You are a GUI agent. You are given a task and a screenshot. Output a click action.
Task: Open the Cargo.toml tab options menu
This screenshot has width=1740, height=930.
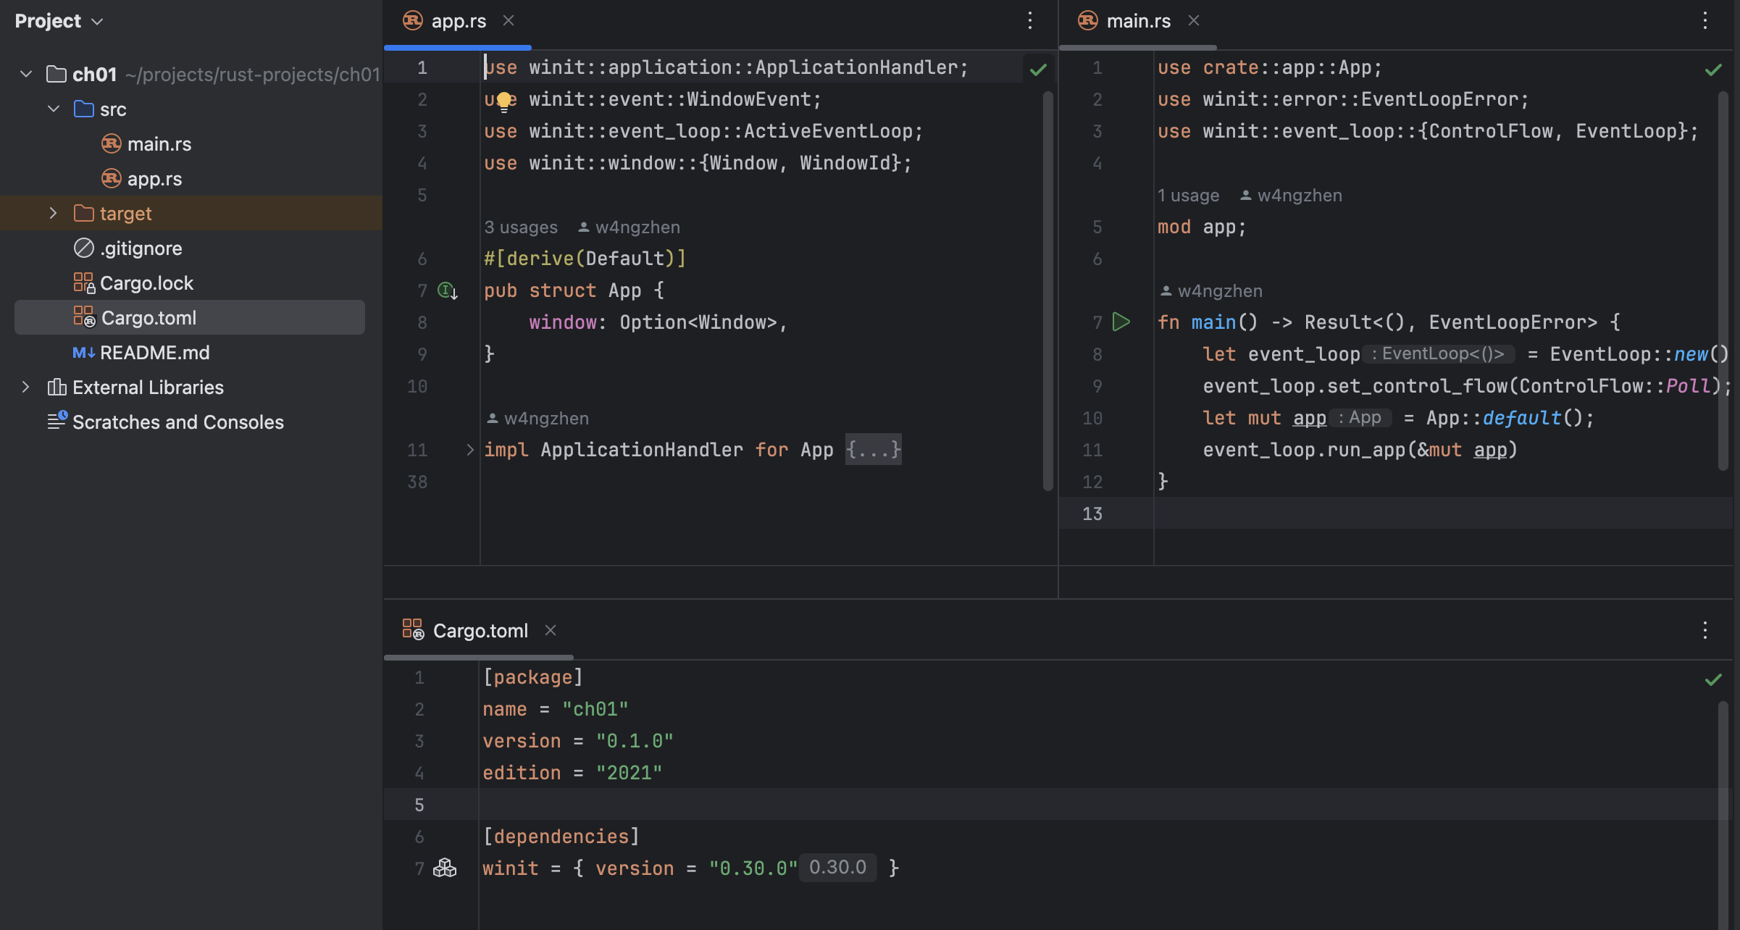[x=1705, y=631]
